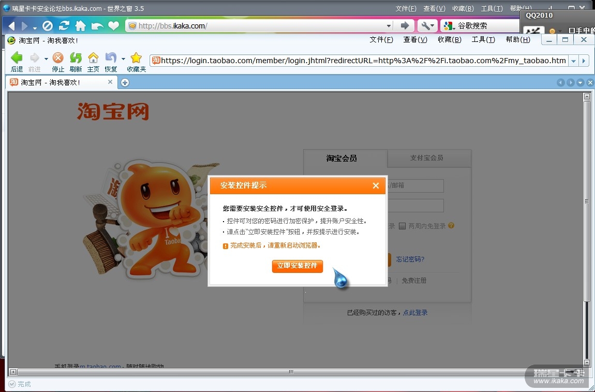Viewport: 595px width, 392px height.
Task: Click forward arrow in 世界之窗 window
Action: (25, 26)
